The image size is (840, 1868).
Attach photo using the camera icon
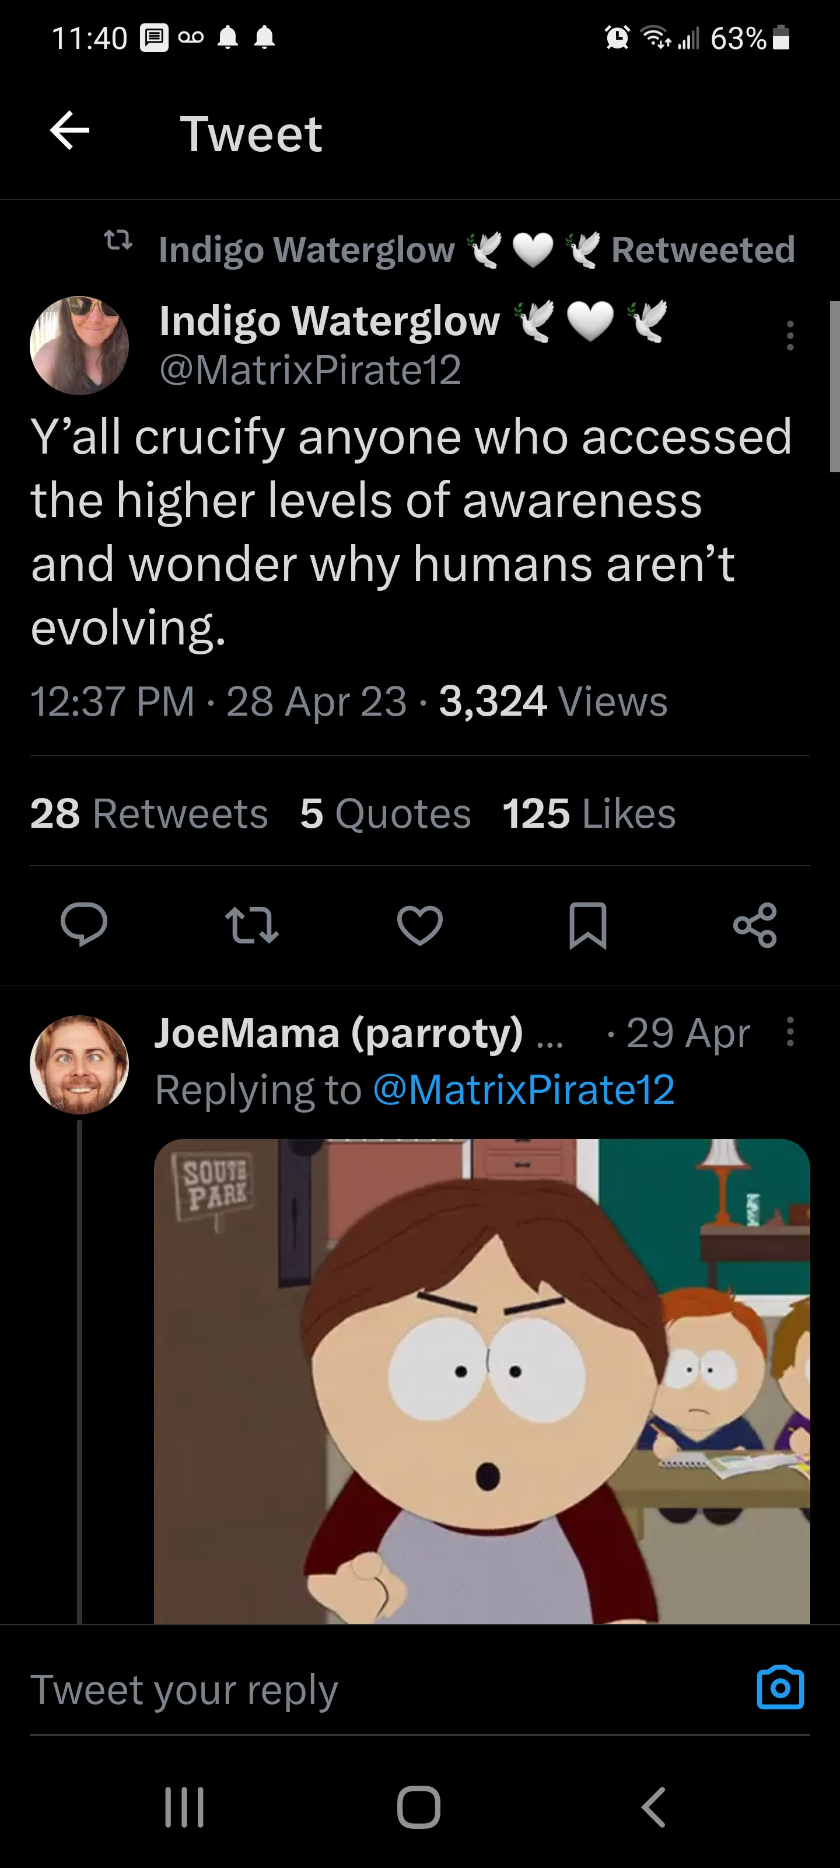(780, 1688)
